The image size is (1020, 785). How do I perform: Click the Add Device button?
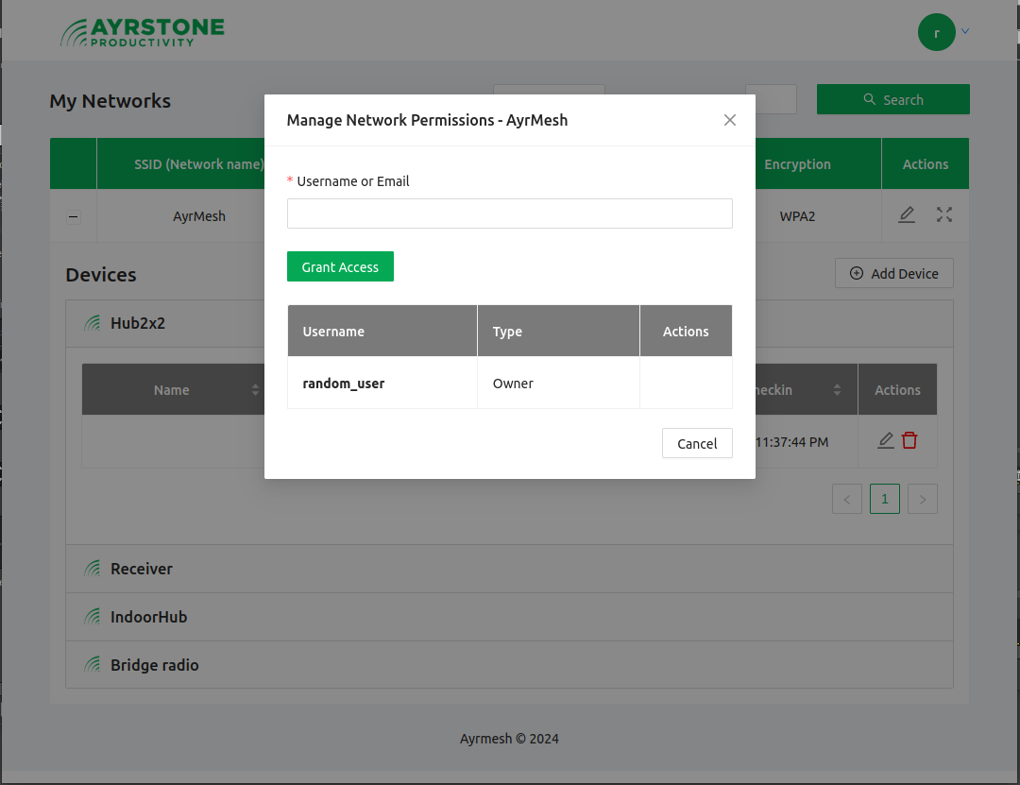pyautogui.click(x=893, y=273)
